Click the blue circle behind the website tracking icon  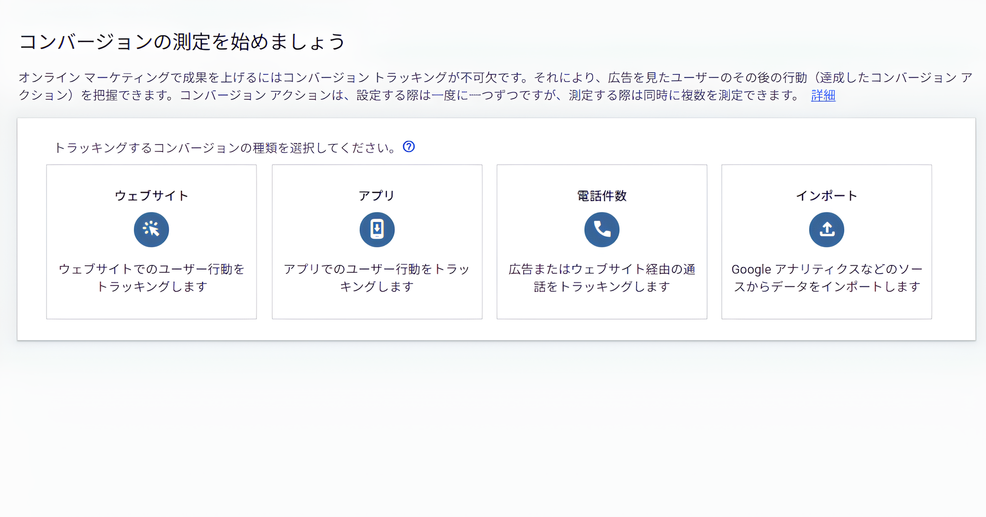tap(151, 229)
